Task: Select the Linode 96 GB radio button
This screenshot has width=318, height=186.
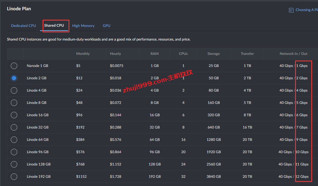Action: pyautogui.click(x=14, y=152)
